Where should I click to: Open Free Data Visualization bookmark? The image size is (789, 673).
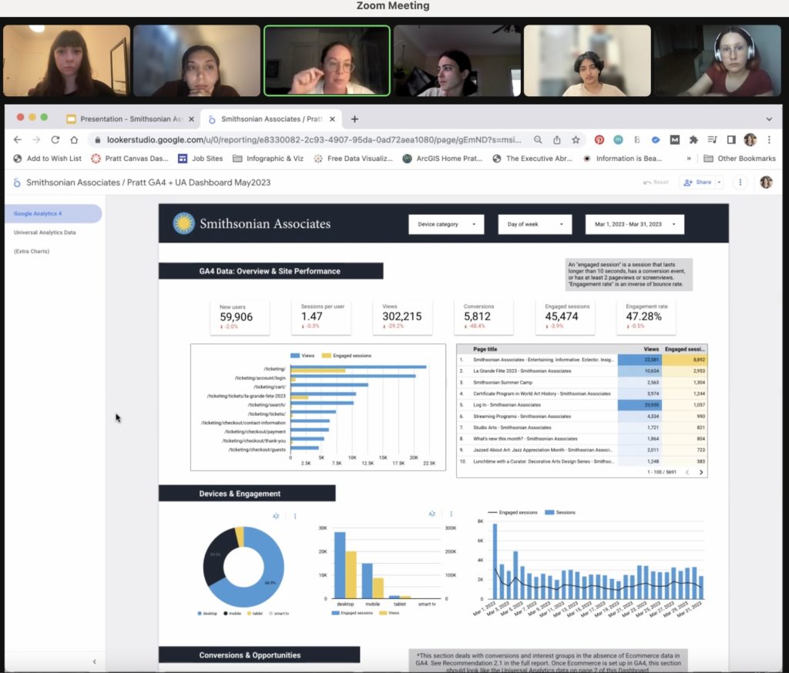click(x=353, y=159)
